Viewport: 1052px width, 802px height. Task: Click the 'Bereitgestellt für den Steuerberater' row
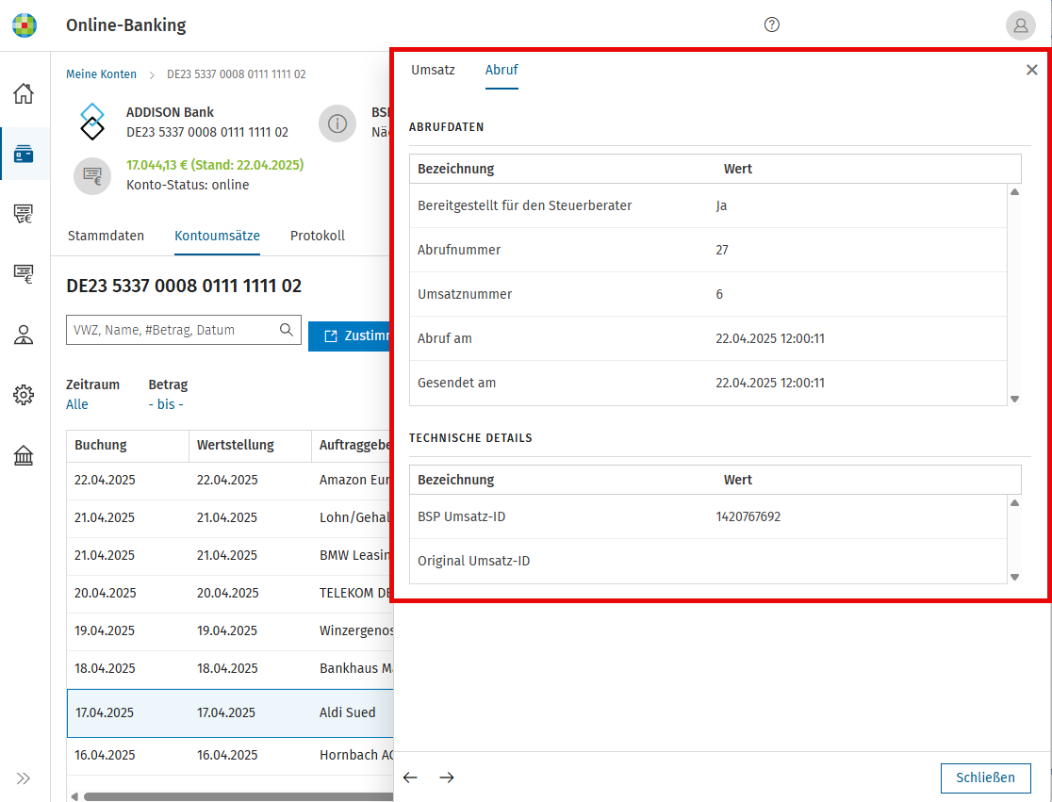[x=709, y=205]
